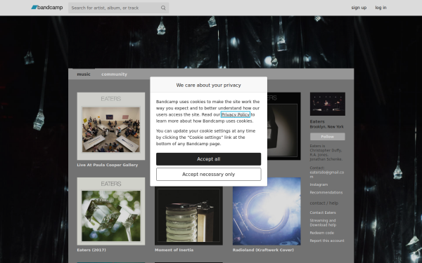This screenshot has height=263, width=422.
Task: Click the Contact Eaters link
Action: click(323, 213)
